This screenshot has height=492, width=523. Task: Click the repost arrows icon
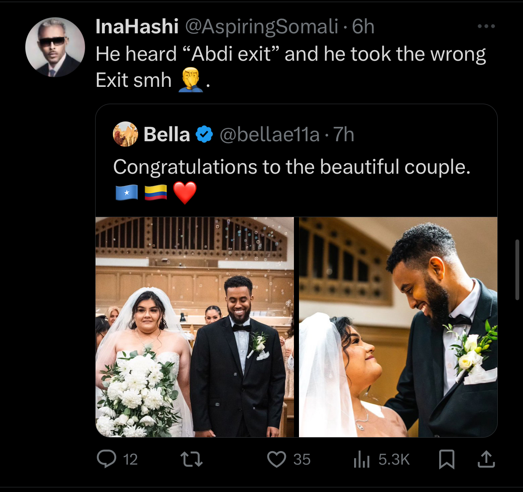192,459
